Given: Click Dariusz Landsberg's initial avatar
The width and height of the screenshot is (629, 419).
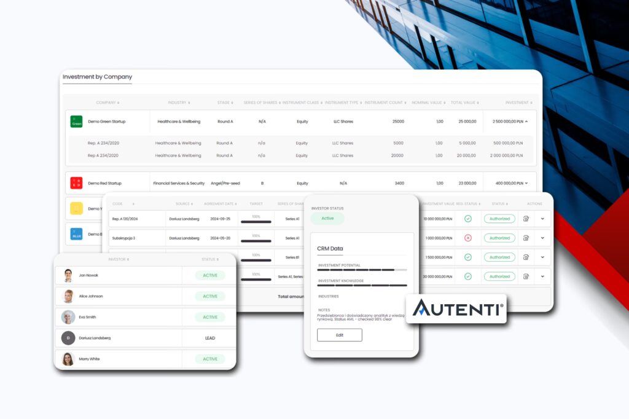Looking at the screenshot, I should pyautogui.click(x=68, y=338).
